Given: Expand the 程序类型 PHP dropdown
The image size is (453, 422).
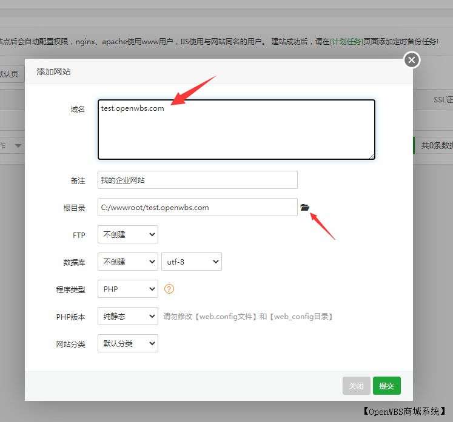Looking at the screenshot, I should 127,289.
